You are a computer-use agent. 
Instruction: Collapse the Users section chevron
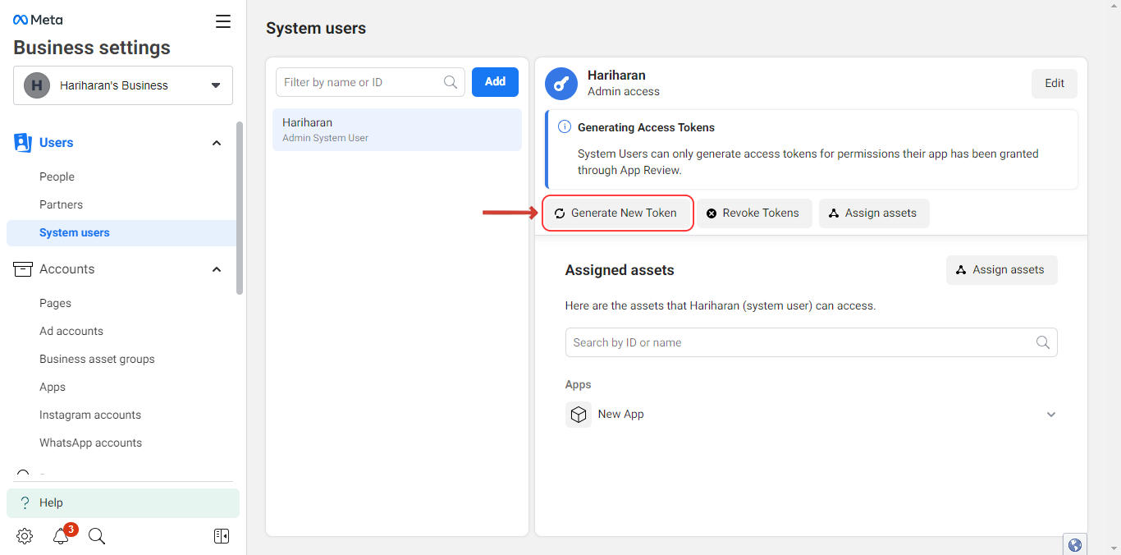(x=217, y=143)
